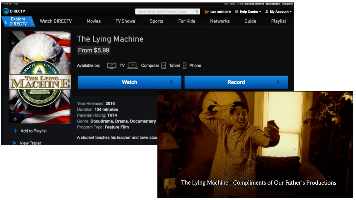Open the Help Center dropdown

[x=248, y=12]
